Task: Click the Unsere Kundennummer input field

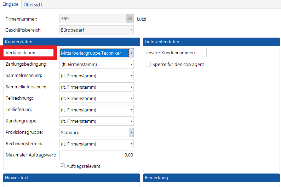Action: click(x=240, y=53)
